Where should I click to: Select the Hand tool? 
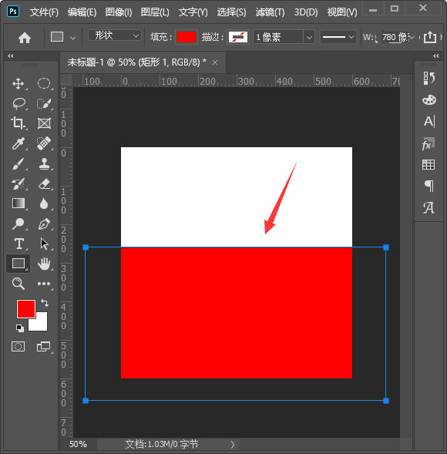(x=44, y=264)
